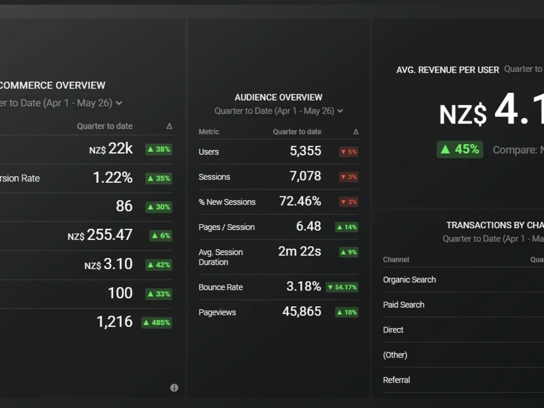Image resolution: width=544 pixels, height=408 pixels.
Task: Click the Metric column header
Action: click(209, 132)
